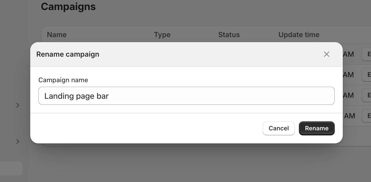Image resolution: width=371 pixels, height=182 pixels.
Task: Click the Campaigns page heading
Action: pos(68,7)
